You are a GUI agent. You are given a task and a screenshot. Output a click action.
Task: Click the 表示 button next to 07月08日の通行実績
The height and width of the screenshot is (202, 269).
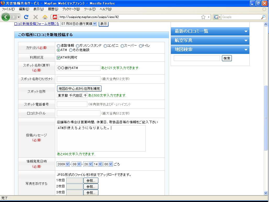(x=103, y=24)
